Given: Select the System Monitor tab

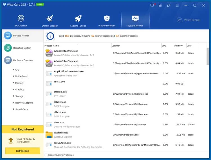Looking at the screenshot, I should (x=135, y=21).
